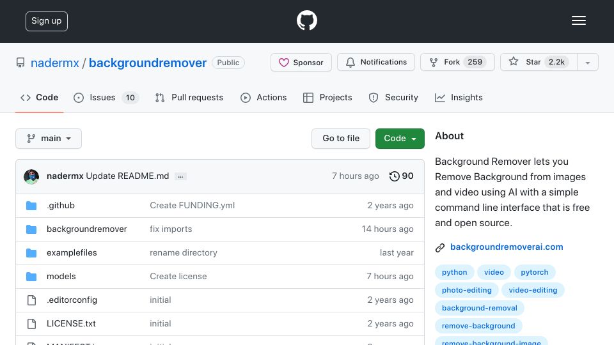Click the folder icon for .github
This screenshot has width=614, height=345.
point(31,205)
